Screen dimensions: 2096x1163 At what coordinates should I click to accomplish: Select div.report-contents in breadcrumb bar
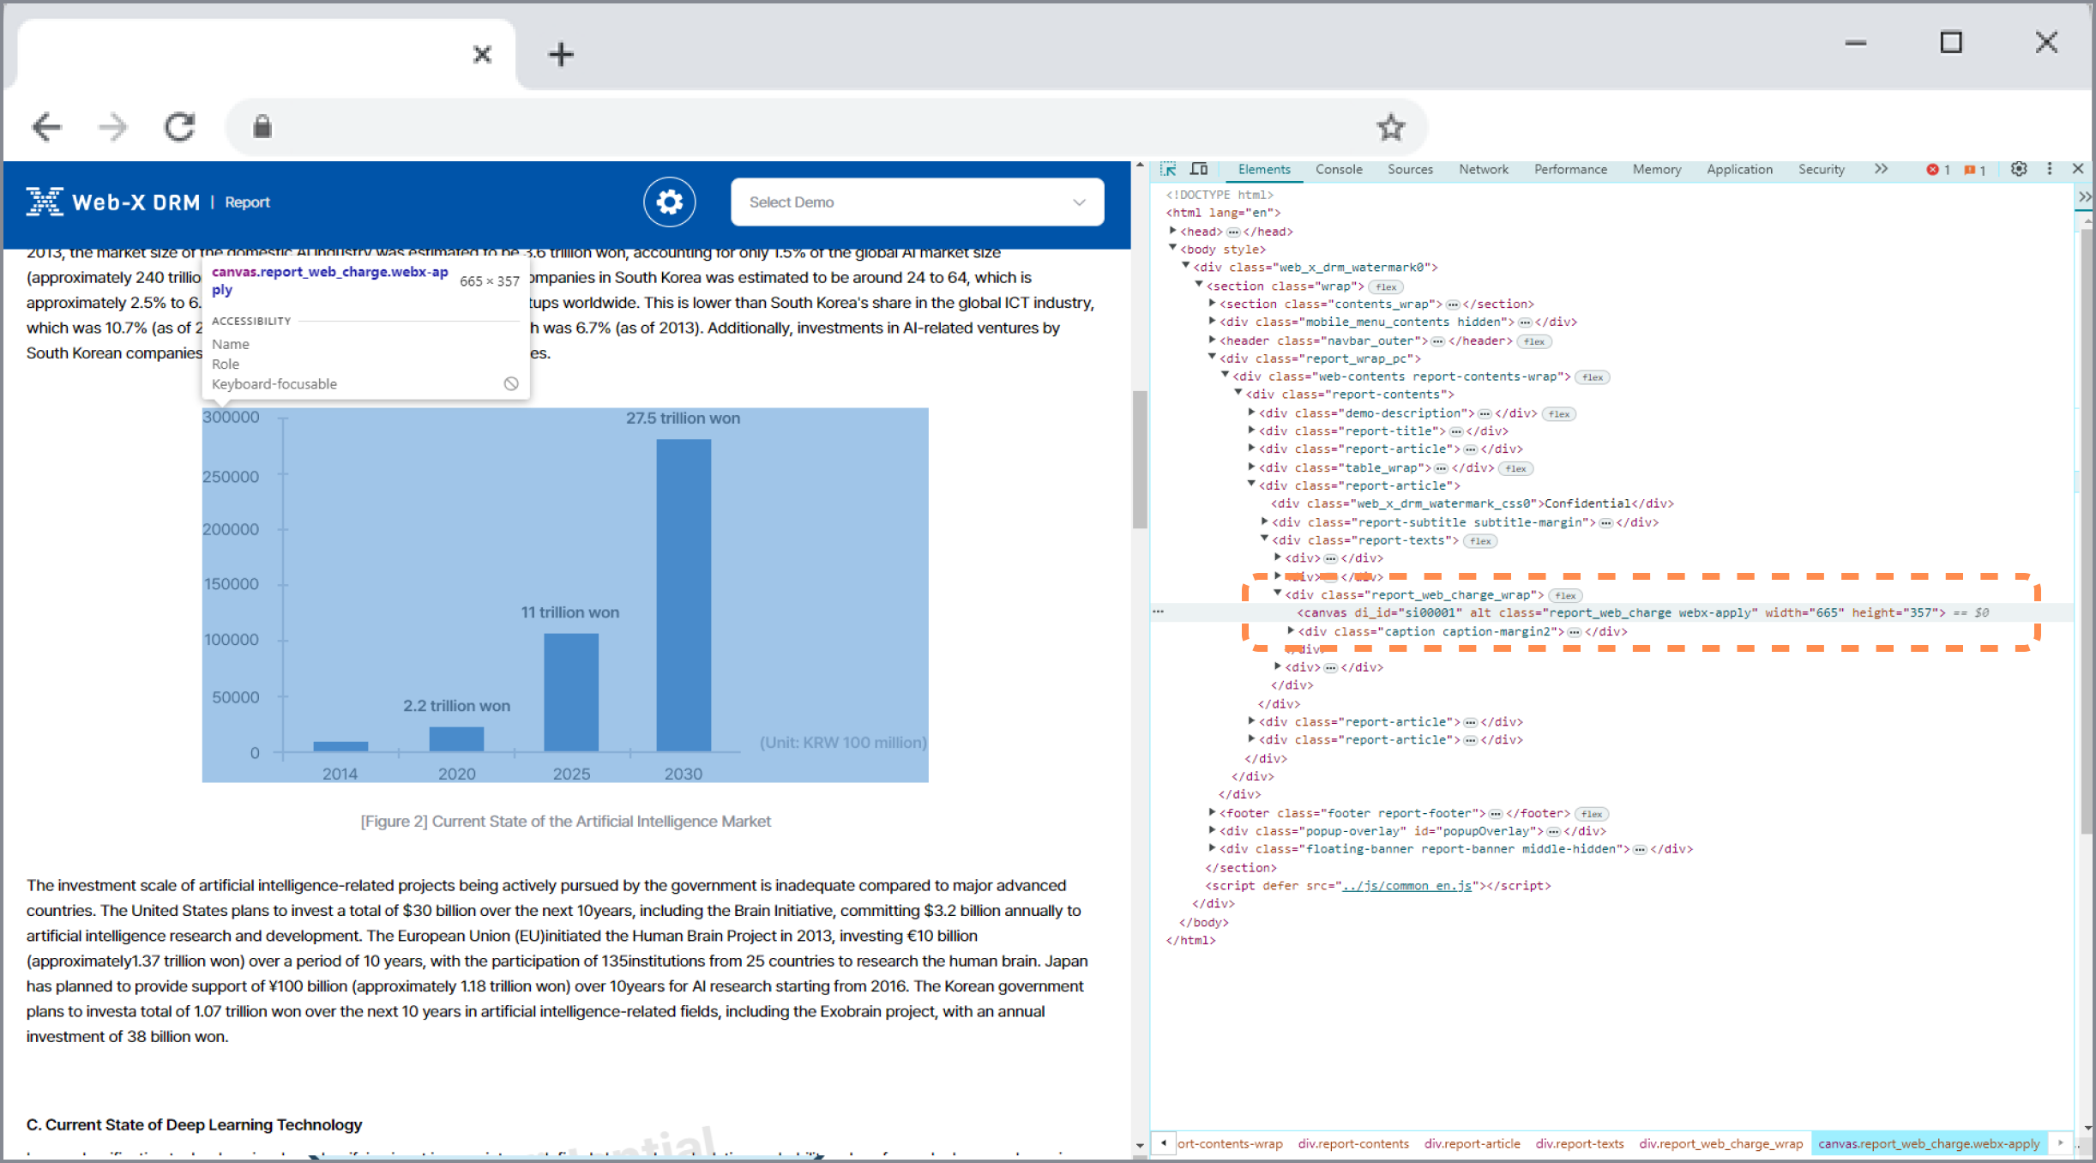coord(1353,1143)
